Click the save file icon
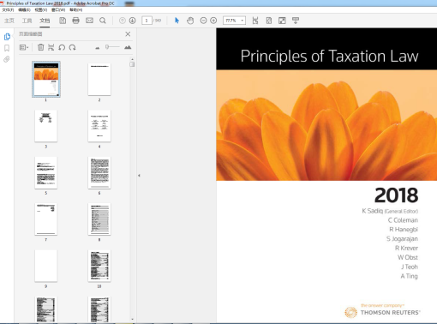 [63, 21]
